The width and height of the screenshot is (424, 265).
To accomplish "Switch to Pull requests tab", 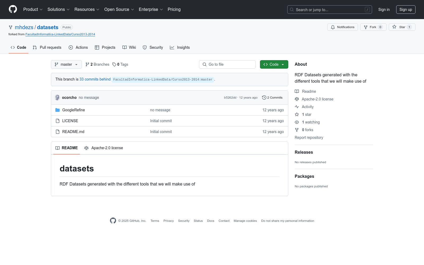I will click(x=47, y=47).
